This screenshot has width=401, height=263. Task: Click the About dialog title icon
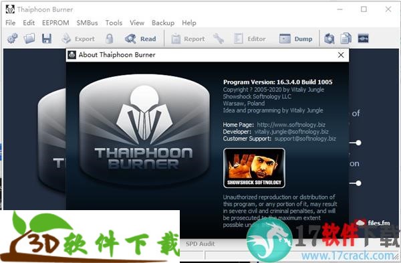pos(72,55)
